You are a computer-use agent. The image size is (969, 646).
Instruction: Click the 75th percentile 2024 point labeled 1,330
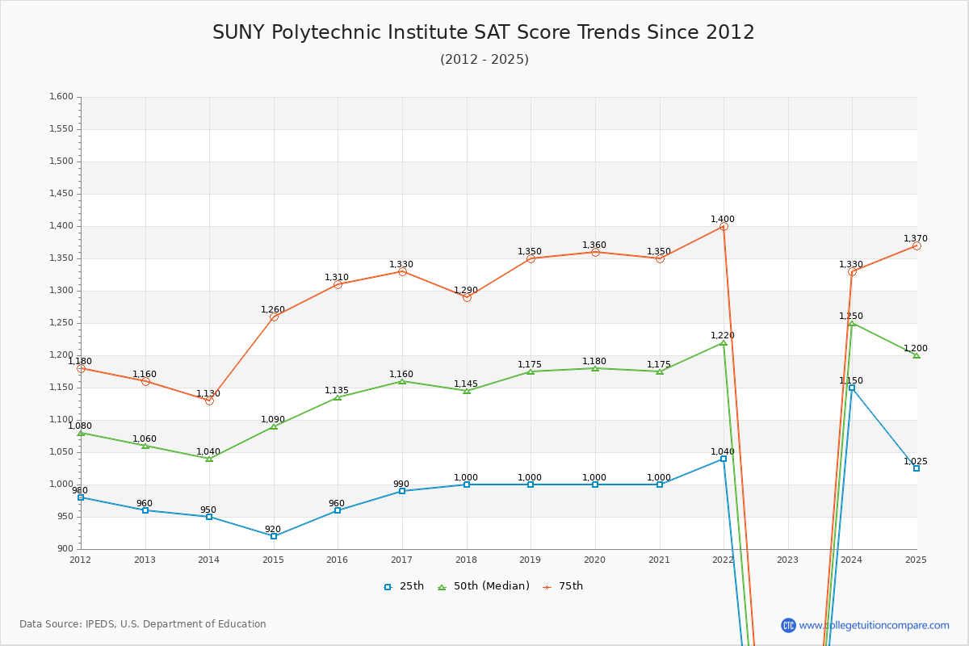[x=852, y=271]
